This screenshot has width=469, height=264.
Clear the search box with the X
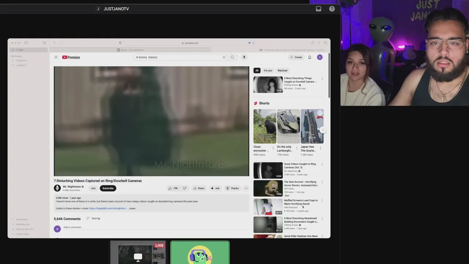[224, 57]
